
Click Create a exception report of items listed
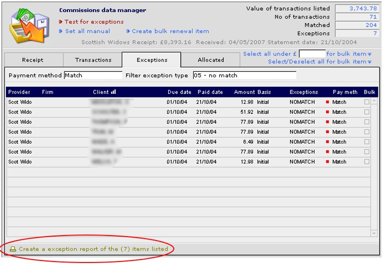(93, 249)
